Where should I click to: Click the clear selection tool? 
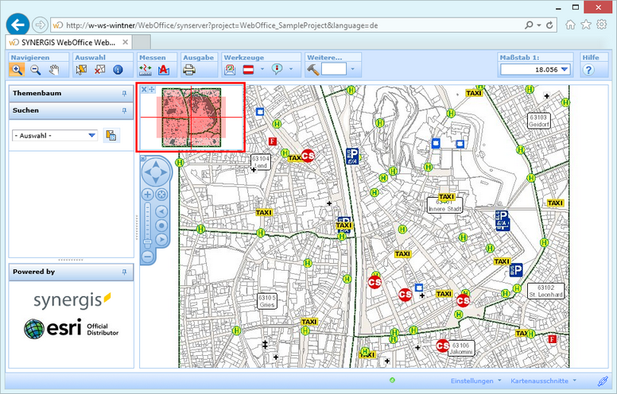[x=99, y=70]
